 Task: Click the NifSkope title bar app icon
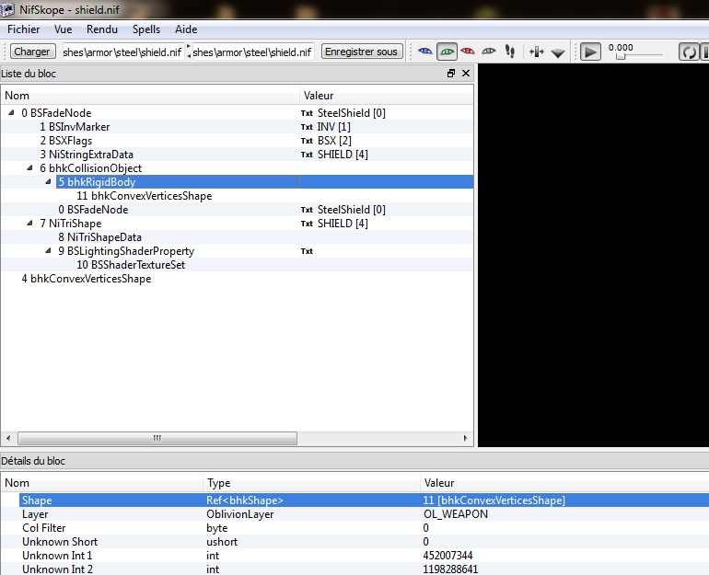(x=7, y=9)
